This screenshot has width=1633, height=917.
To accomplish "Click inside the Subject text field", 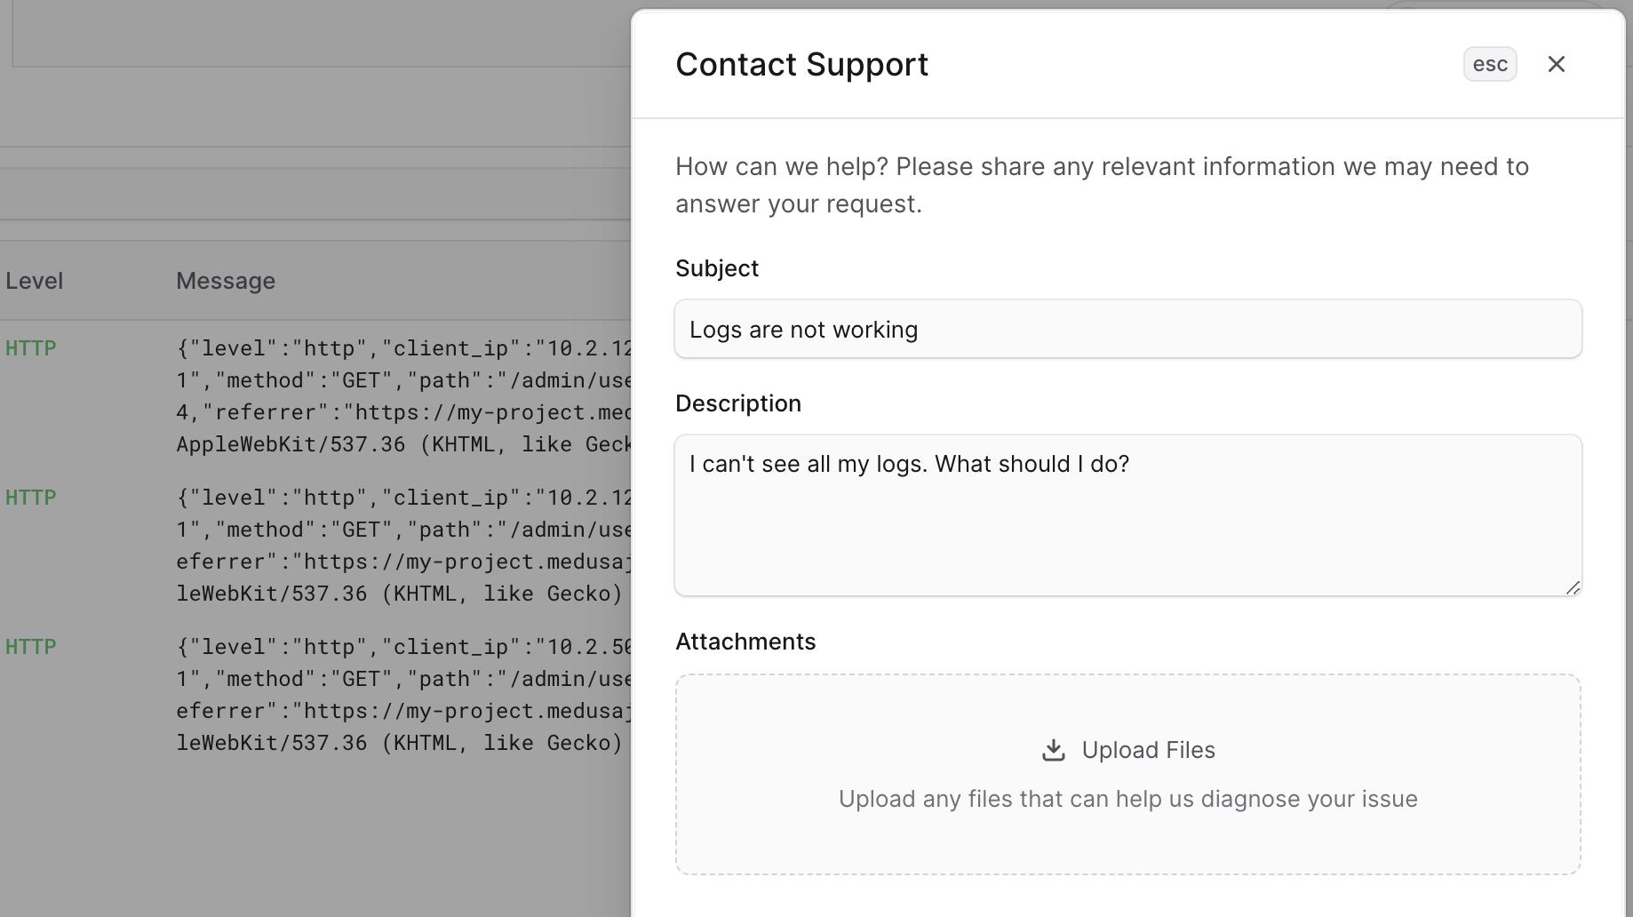I will (1127, 329).
